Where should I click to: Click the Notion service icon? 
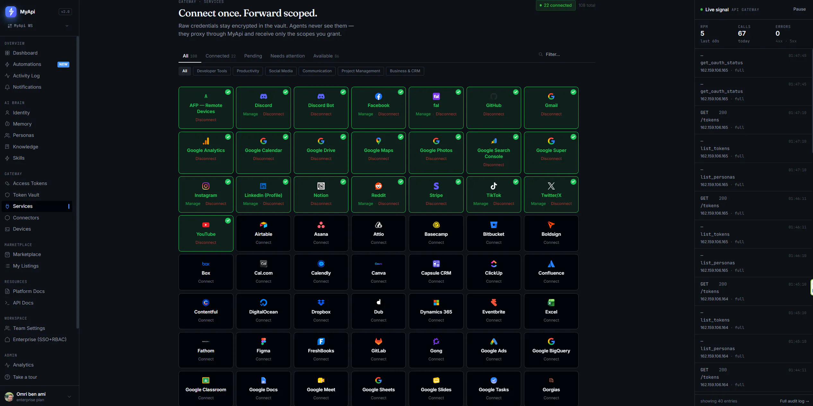321,186
